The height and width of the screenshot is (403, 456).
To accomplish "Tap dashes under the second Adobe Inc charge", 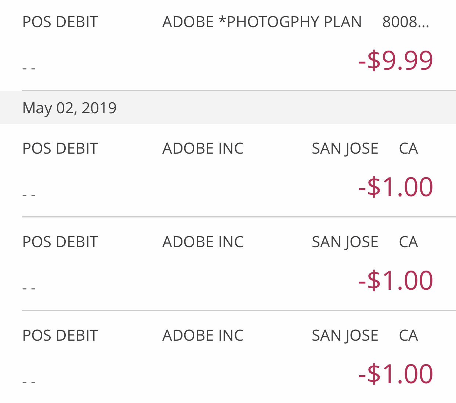I will click(29, 288).
